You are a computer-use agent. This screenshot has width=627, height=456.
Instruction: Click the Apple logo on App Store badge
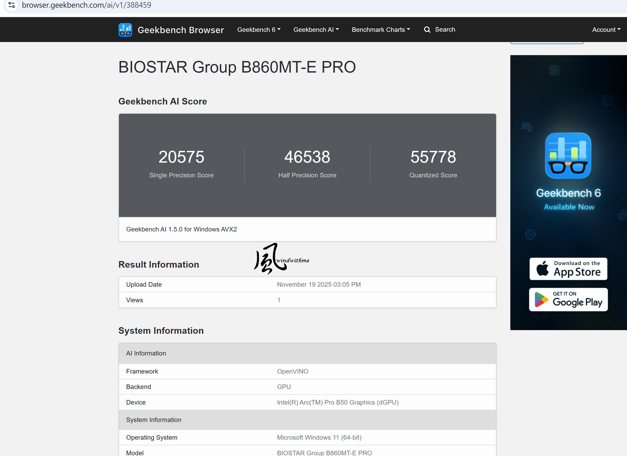542,268
